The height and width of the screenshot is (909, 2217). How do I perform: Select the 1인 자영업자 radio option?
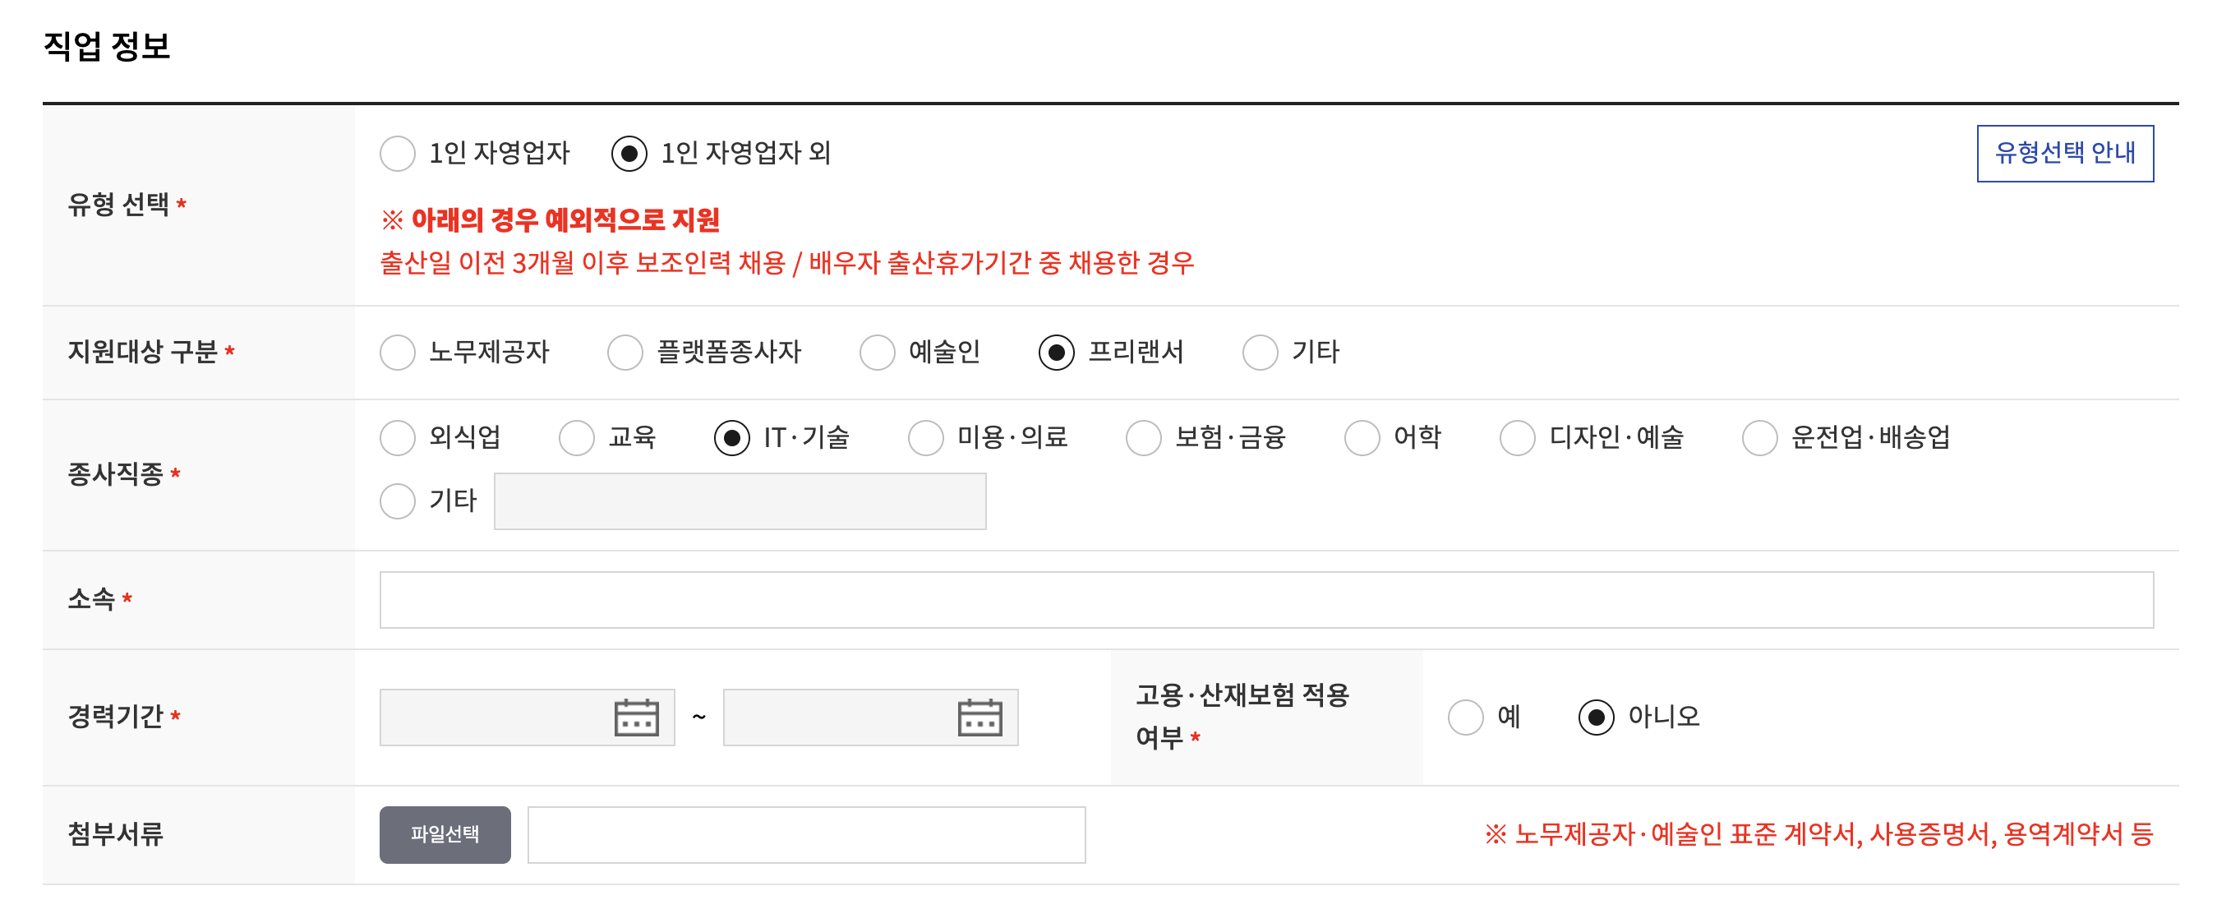[398, 153]
